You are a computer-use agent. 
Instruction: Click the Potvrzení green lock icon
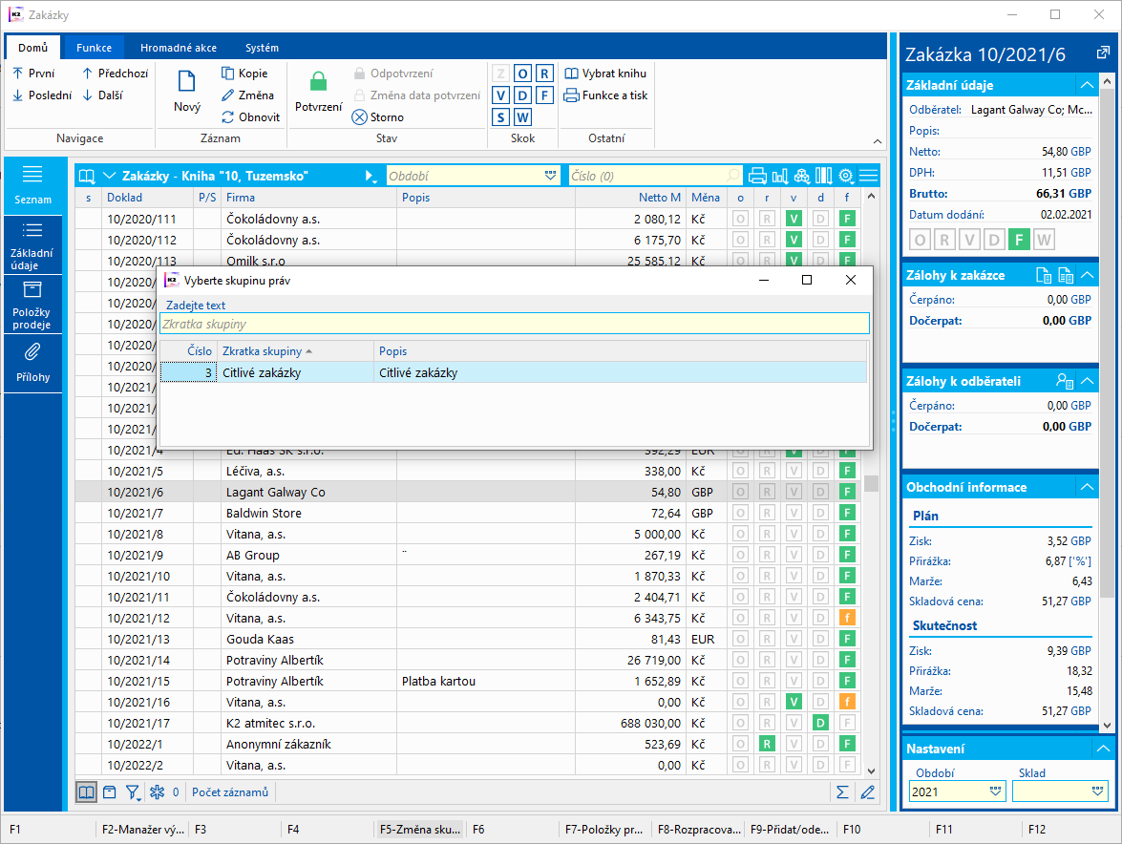[x=318, y=82]
